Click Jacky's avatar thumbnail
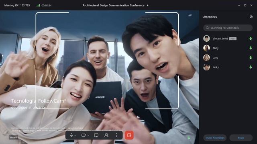257x144 pixels. [206, 67]
